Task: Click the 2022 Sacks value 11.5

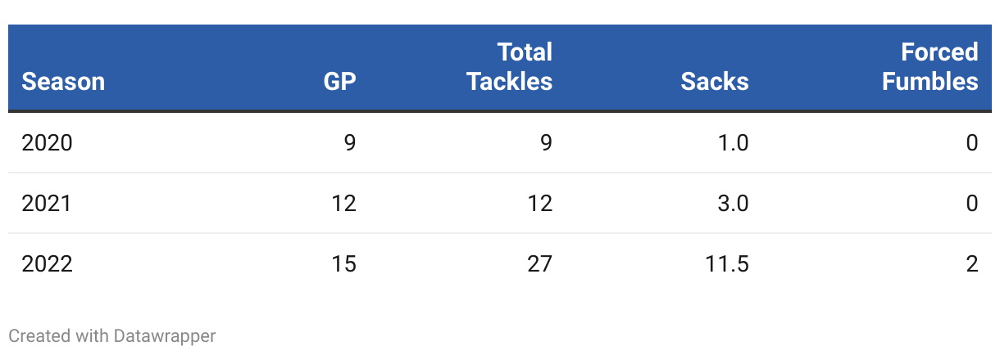Action: point(727,264)
